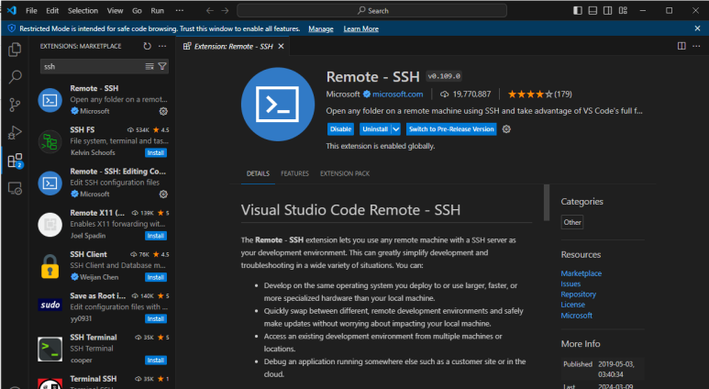Image resolution: width=709 pixels, height=389 pixels.
Task: Install the SSH Client extension
Action: click(x=156, y=277)
